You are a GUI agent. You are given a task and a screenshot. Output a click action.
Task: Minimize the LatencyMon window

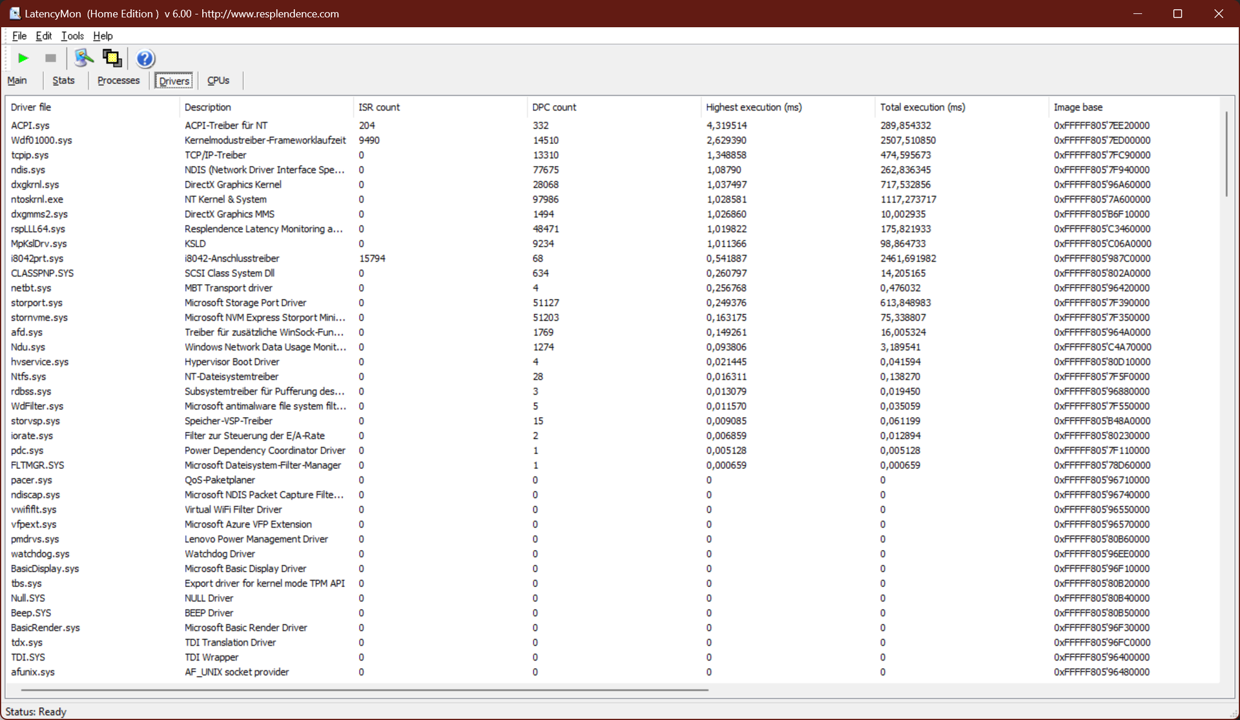(1137, 14)
